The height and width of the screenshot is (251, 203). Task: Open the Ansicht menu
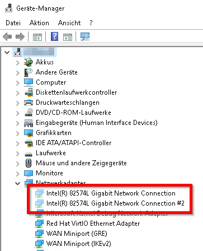click(69, 23)
